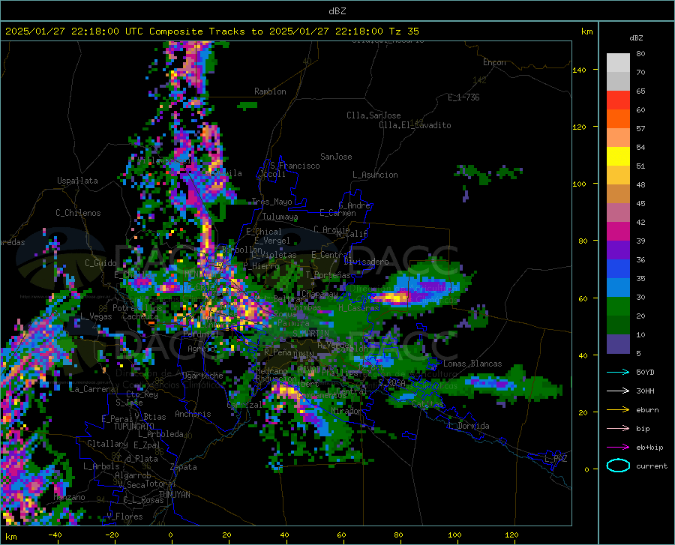Click the 'Clla.El_Cavadito' map label
This screenshot has height=545, width=675.
415,125
